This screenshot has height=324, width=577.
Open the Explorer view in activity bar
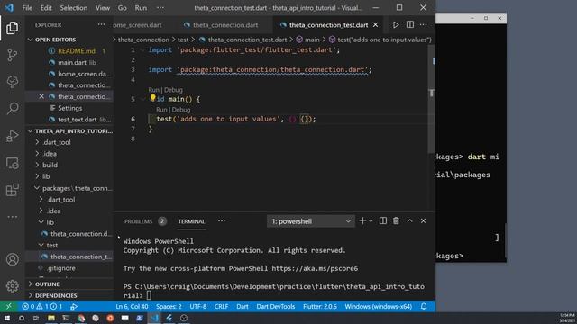(12, 28)
